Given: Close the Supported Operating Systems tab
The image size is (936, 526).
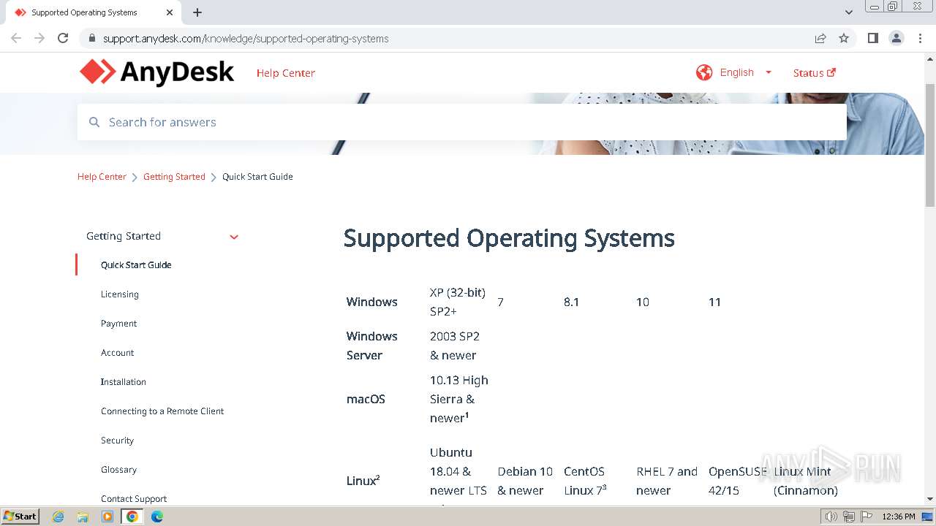Looking at the screenshot, I should click(x=170, y=12).
